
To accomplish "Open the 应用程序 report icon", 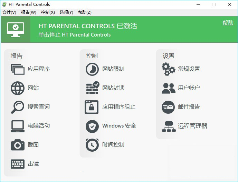I will point(18,69).
